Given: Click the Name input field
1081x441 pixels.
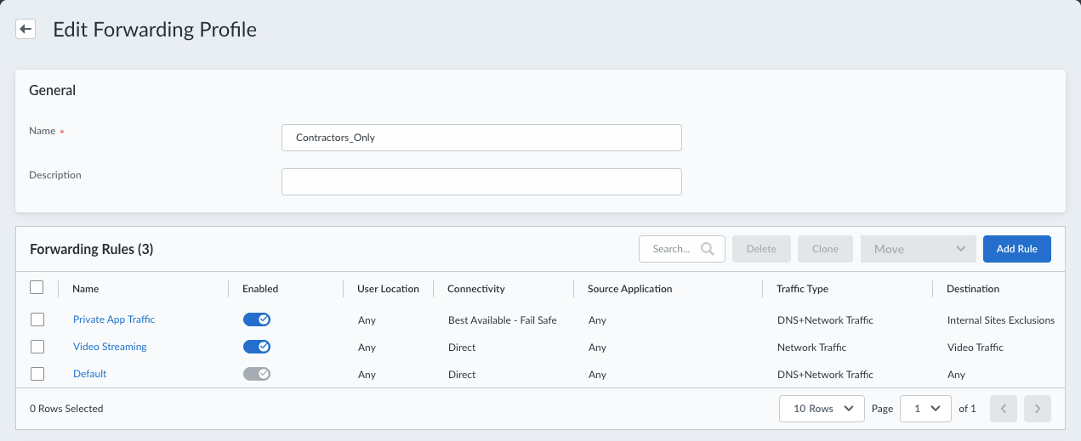Looking at the screenshot, I should (481, 138).
